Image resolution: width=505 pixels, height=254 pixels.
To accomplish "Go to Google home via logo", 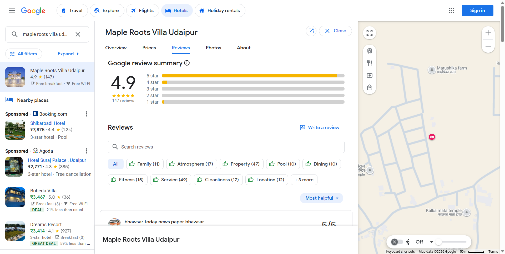I will tap(33, 11).
